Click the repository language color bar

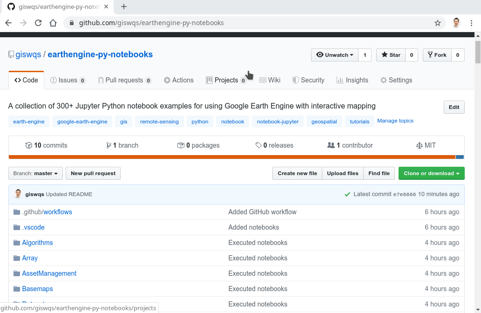(232, 157)
